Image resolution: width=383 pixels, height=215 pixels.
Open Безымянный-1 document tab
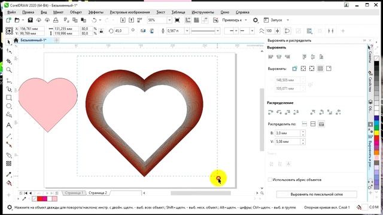[34, 40]
